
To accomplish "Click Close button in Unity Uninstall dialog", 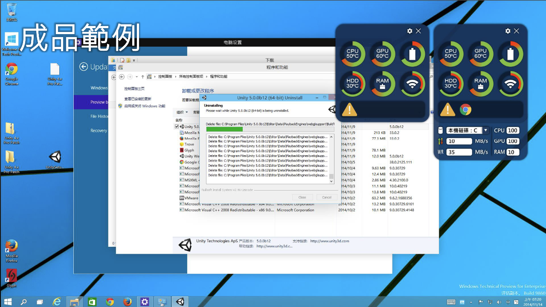I will (302, 197).
